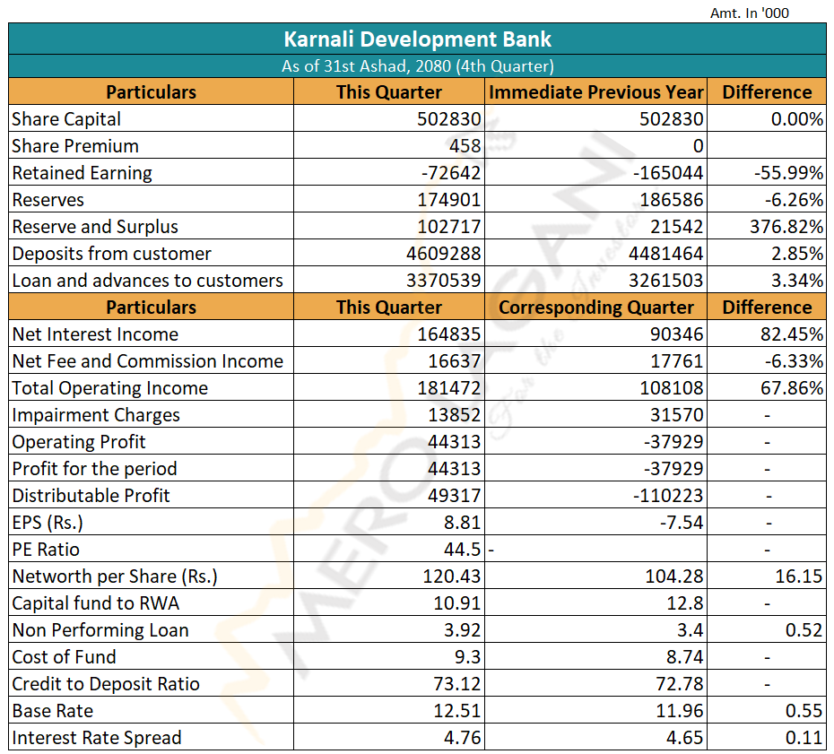The width and height of the screenshot is (834, 754).
Task: Select the "-55.99%" difference cell
Action: [789, 173]
